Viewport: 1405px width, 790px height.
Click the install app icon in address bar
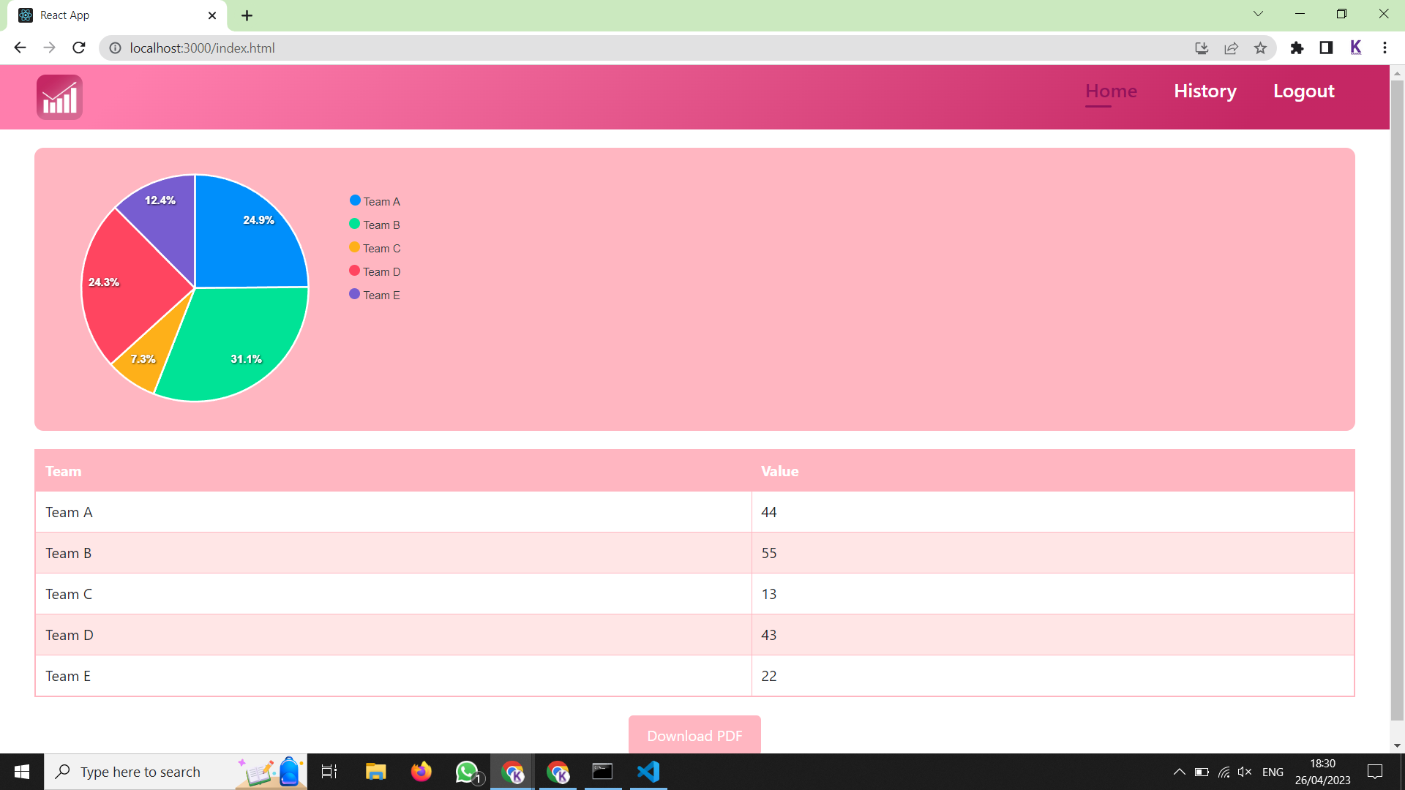[x=1202, y=48]
